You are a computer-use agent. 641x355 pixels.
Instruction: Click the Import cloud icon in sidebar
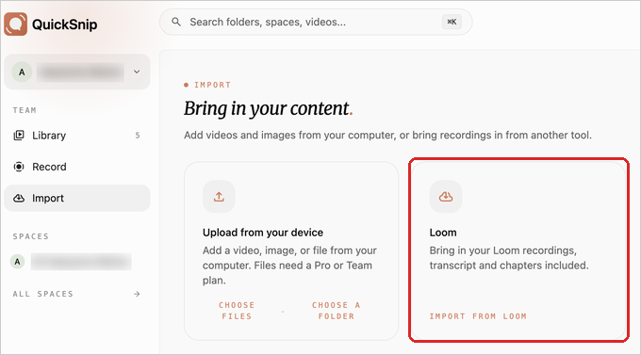19,198
